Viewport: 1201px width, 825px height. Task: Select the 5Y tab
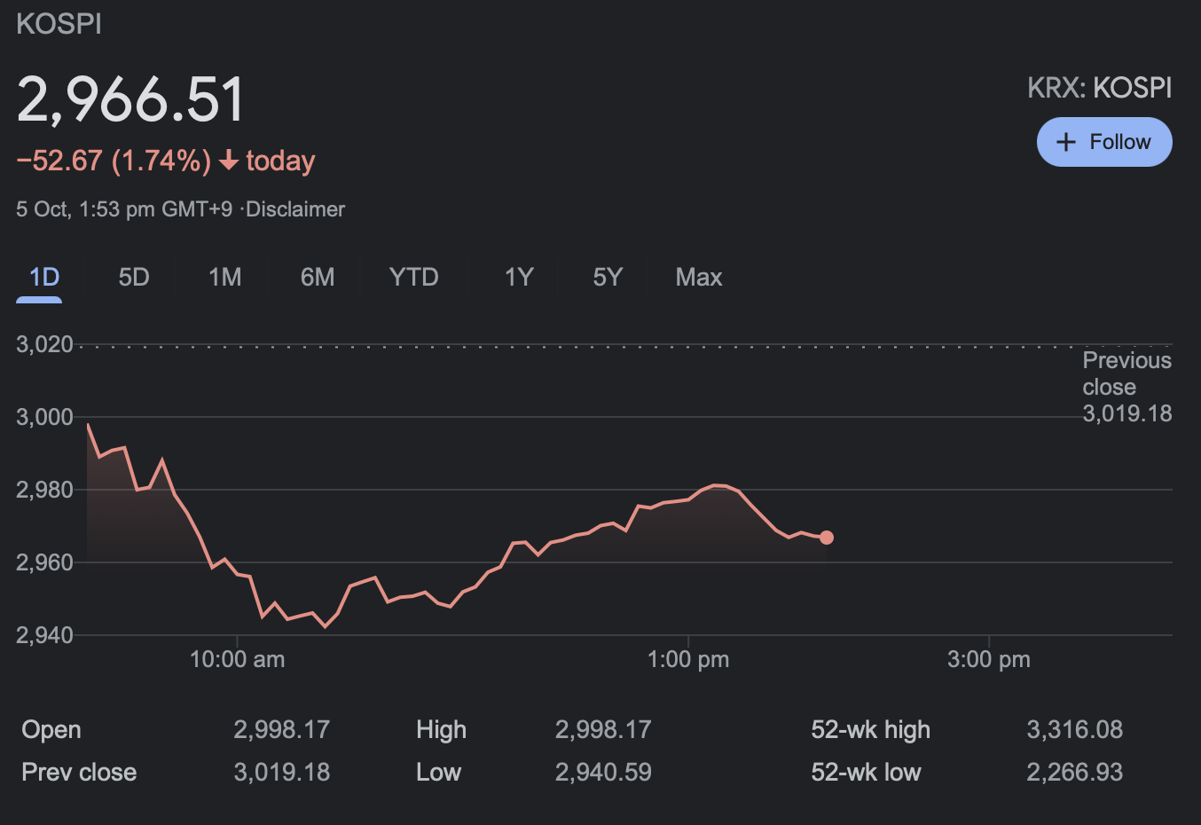[x=608, y=277]
